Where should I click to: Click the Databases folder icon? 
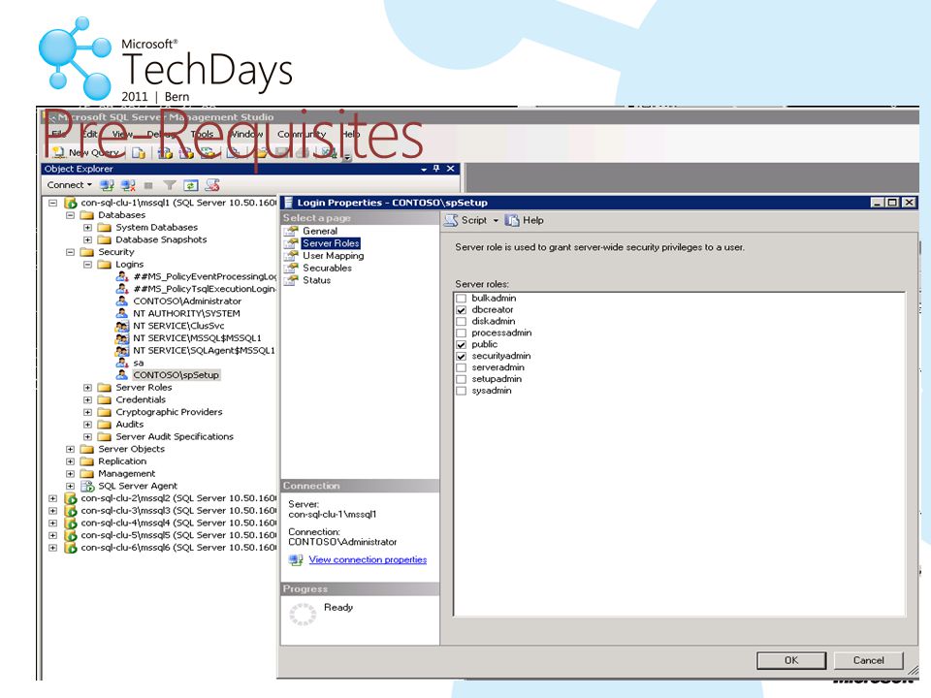[x=87, y=215]
